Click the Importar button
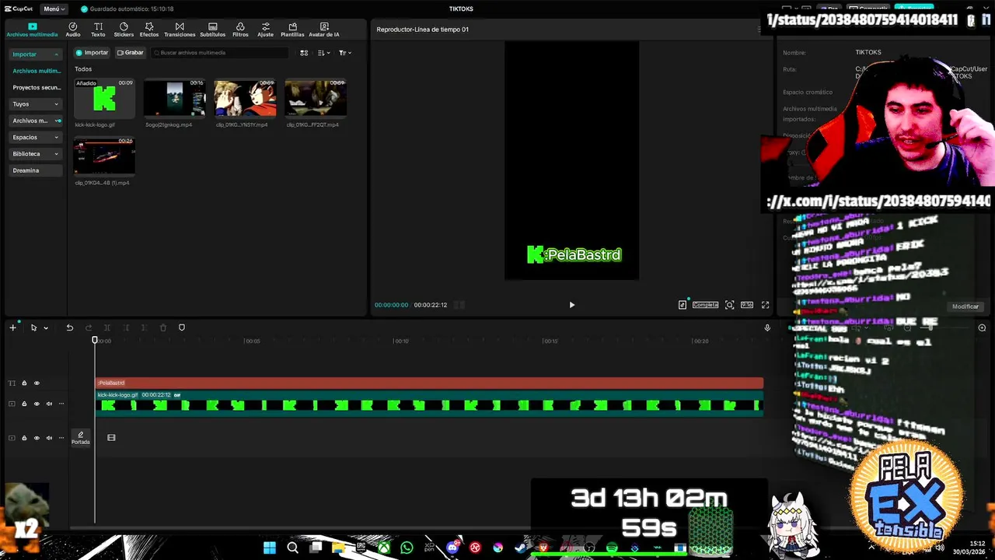The height and width of the screenshot is (560, 995). [92, 53]
